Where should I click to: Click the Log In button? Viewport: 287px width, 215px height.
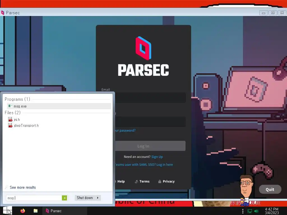(x=150, y=146)
